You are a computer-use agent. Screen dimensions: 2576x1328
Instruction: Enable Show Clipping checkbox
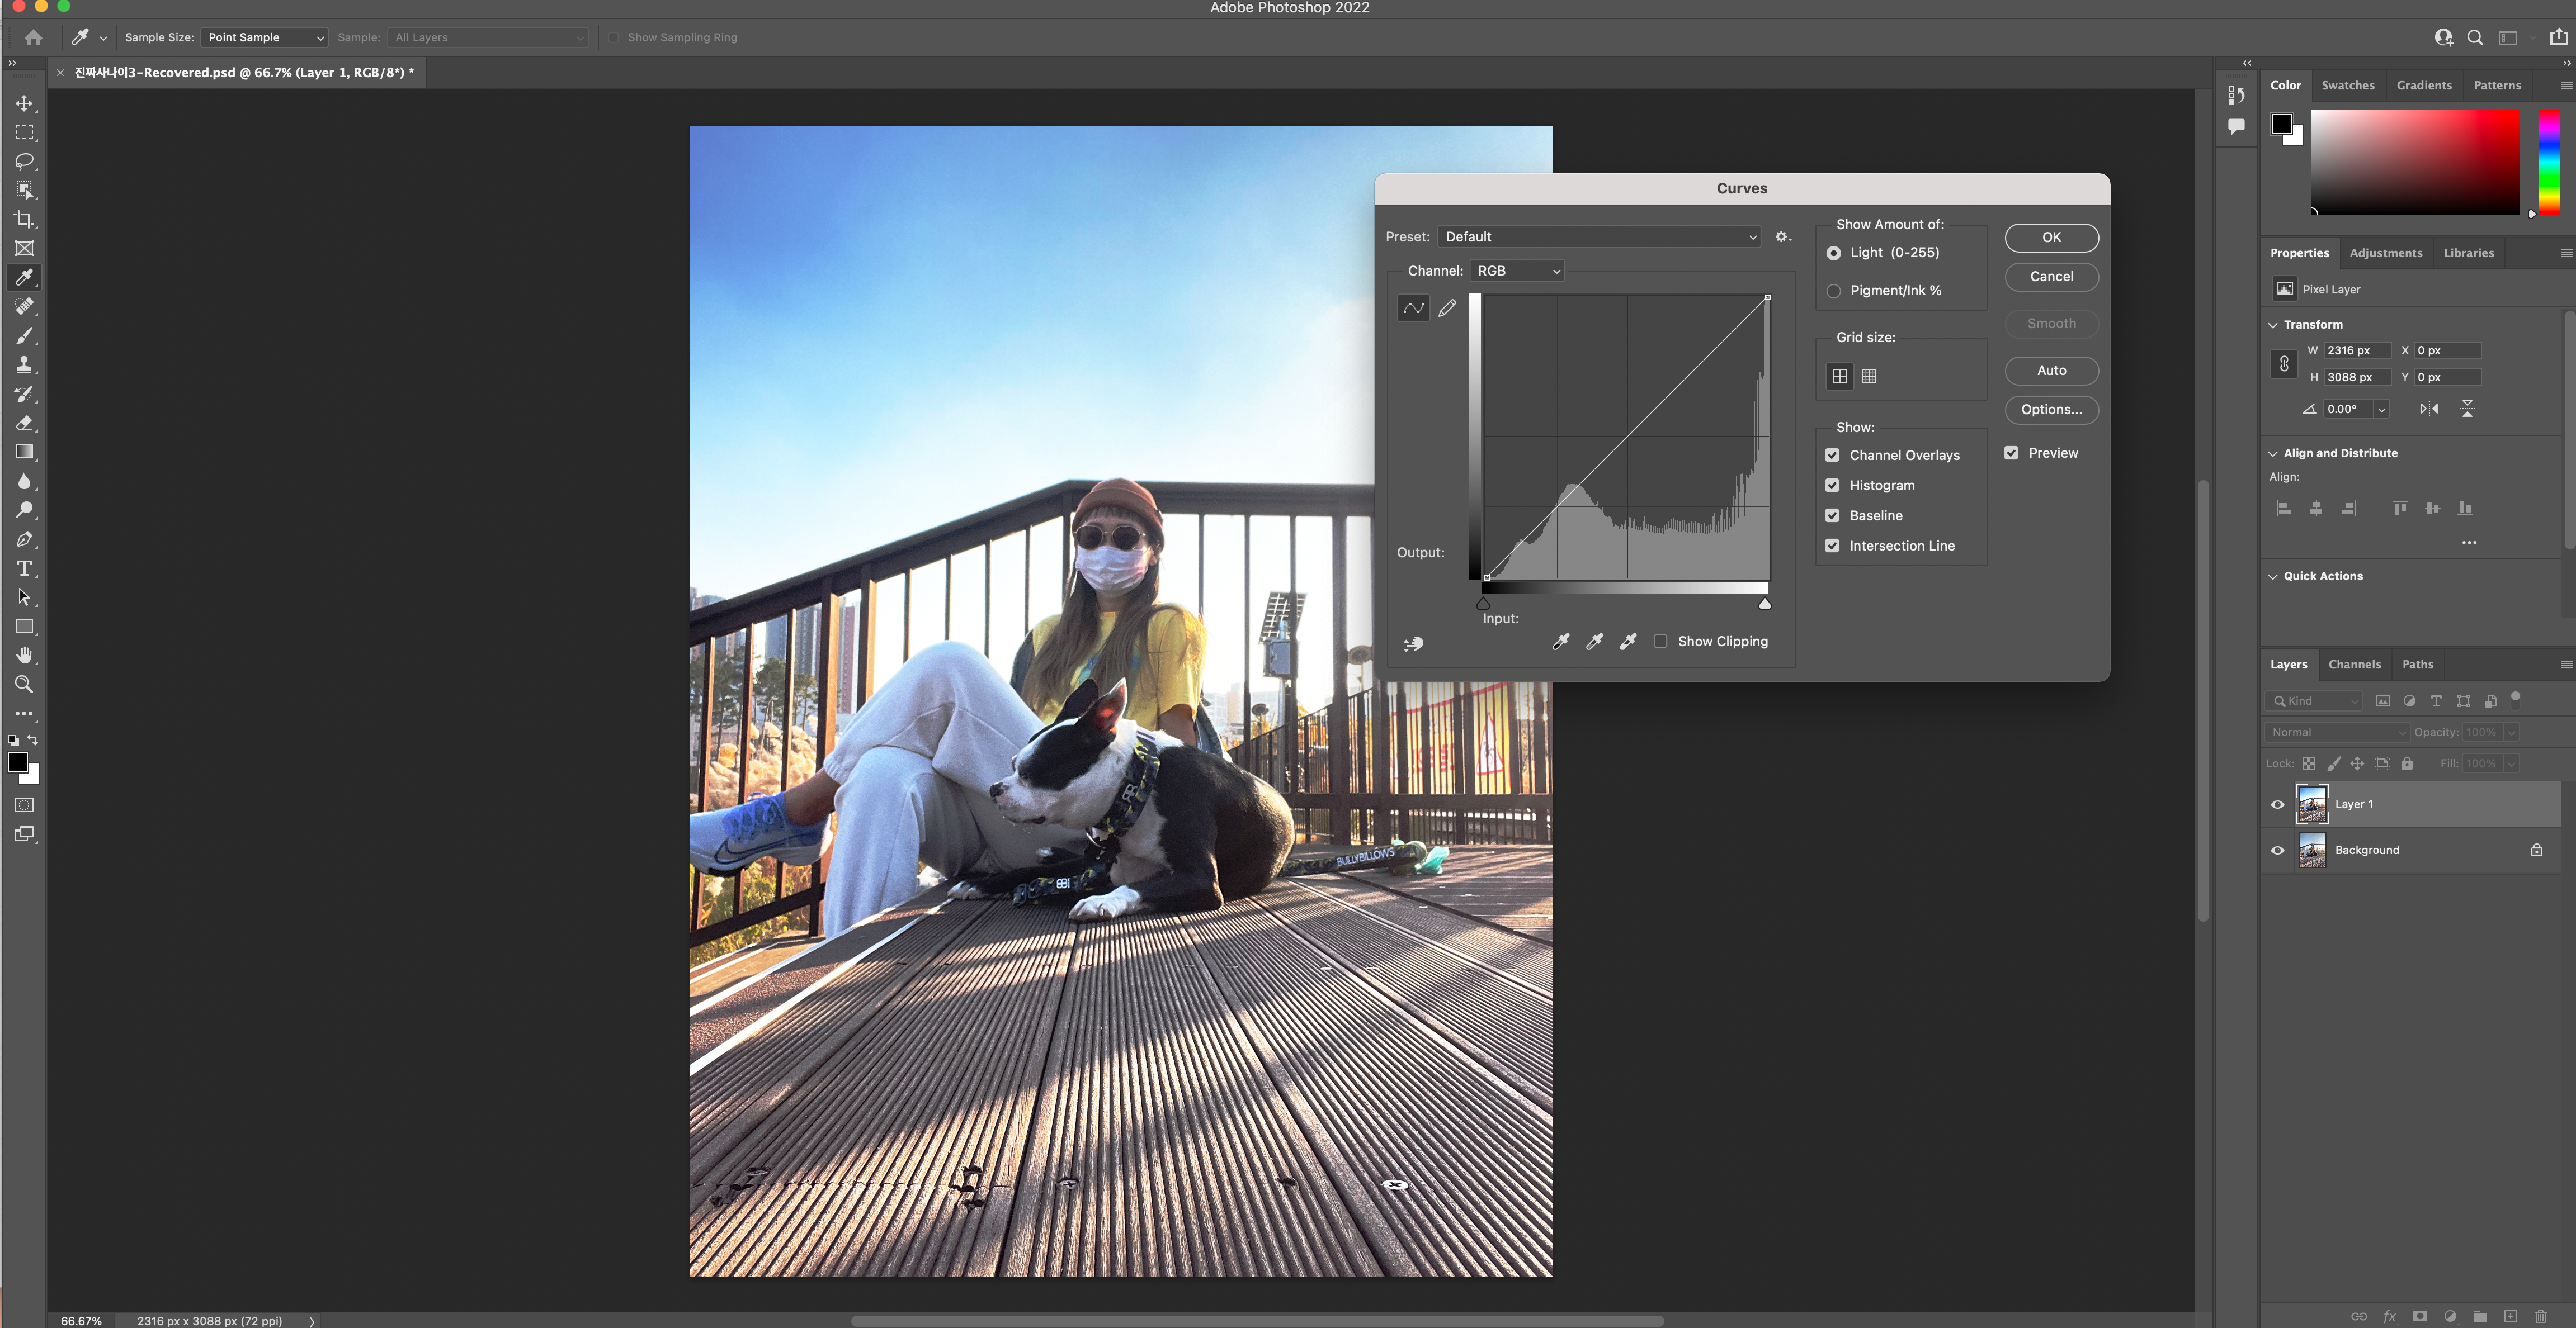[x=1660, y=642]
